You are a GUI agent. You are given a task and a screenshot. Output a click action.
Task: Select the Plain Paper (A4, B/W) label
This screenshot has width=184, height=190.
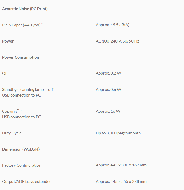[21, 25]
